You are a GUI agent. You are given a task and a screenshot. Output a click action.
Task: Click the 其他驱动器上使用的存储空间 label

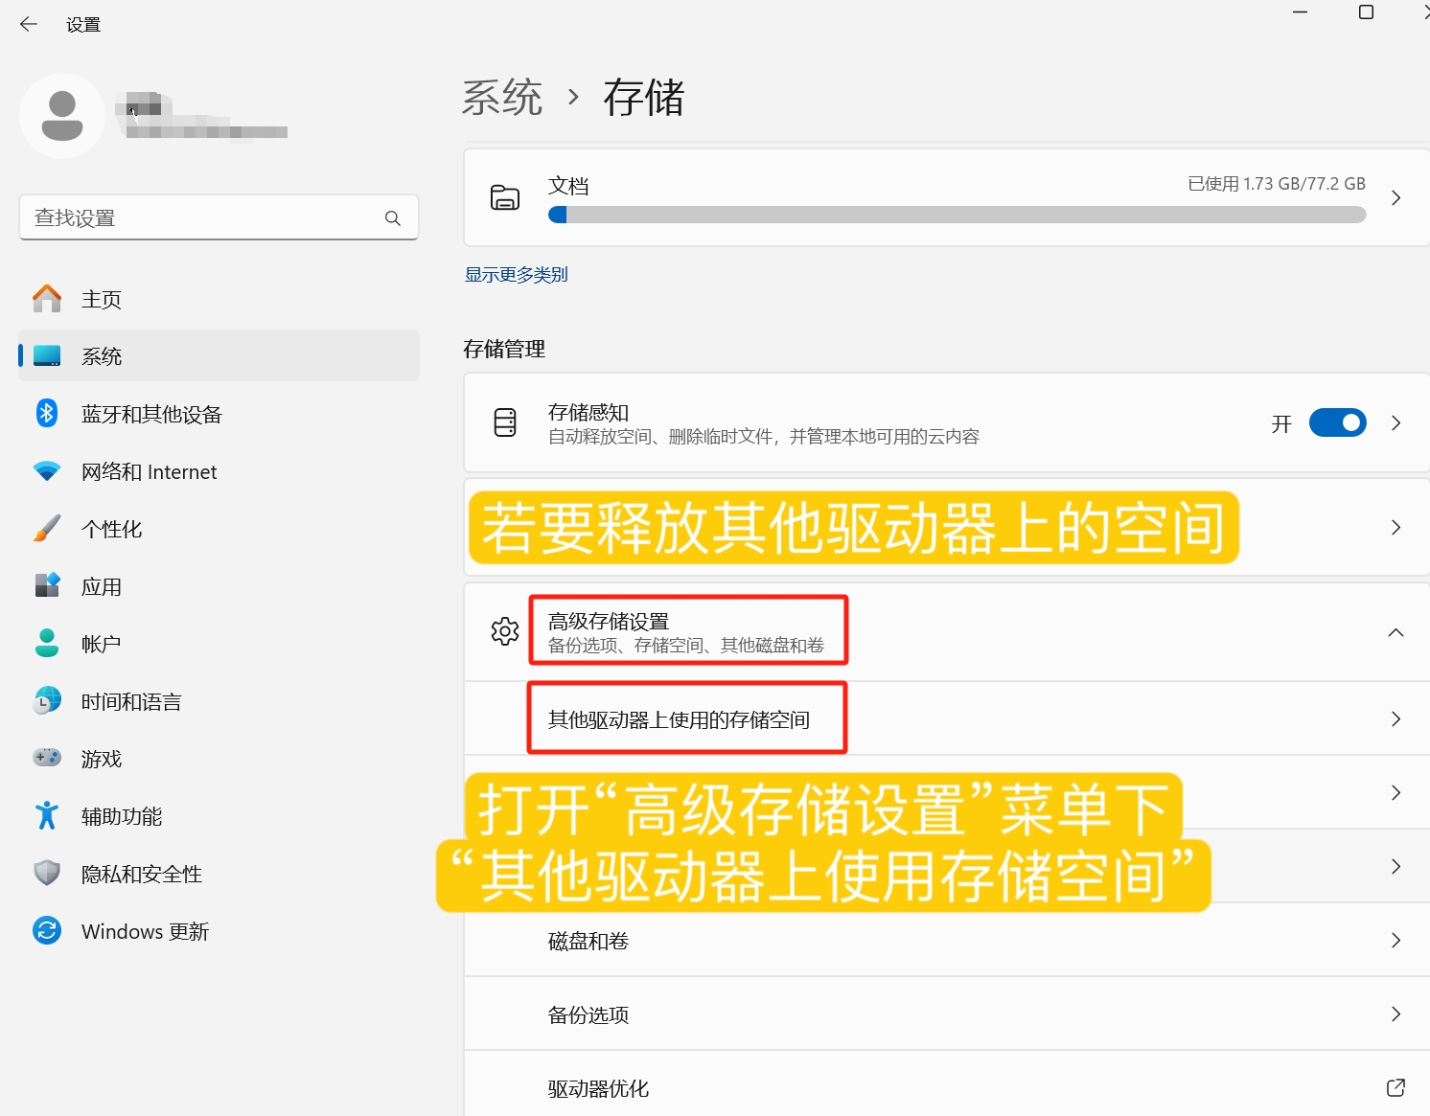679,719
